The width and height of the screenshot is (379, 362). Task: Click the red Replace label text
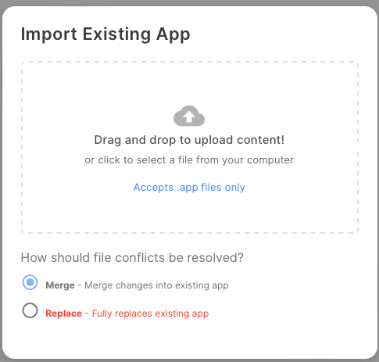64,314
